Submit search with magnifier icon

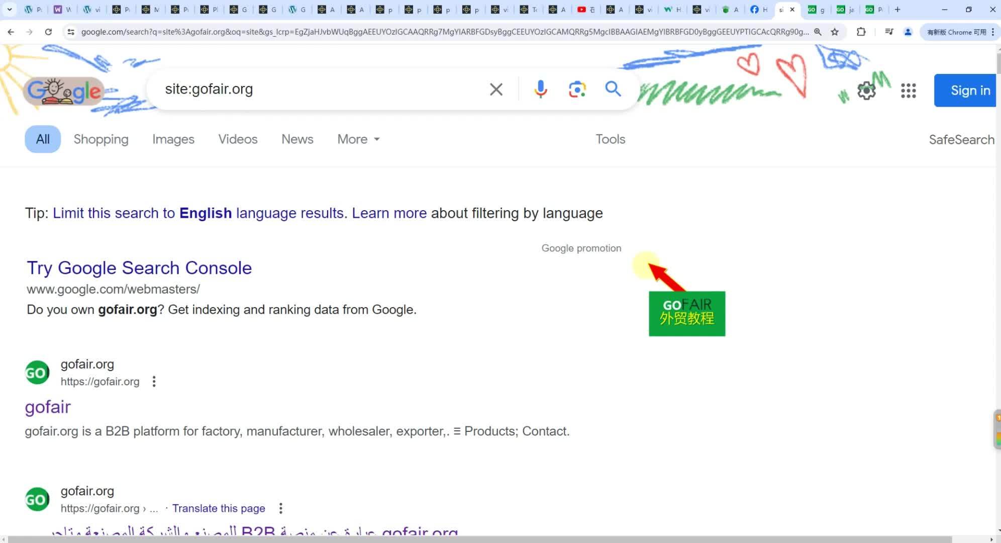tap(613, 89)
